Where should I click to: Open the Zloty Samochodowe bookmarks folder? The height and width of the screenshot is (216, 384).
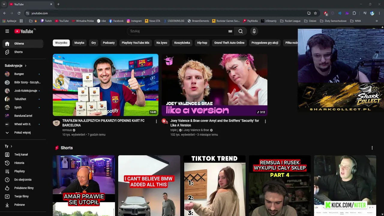click(x=333, y=21)
